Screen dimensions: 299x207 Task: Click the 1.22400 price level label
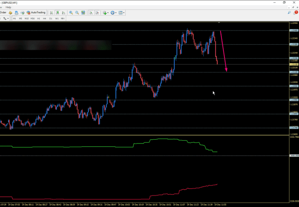click(x=294, y=30)
